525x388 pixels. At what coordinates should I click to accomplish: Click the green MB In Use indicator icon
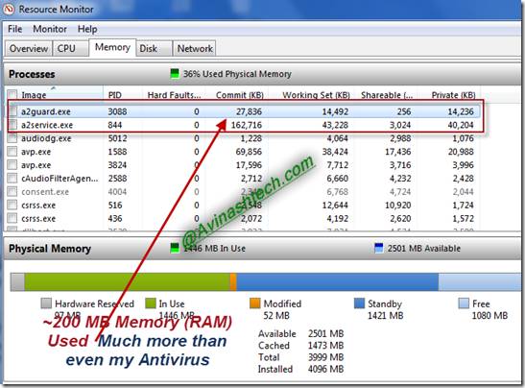coord(175,249)
